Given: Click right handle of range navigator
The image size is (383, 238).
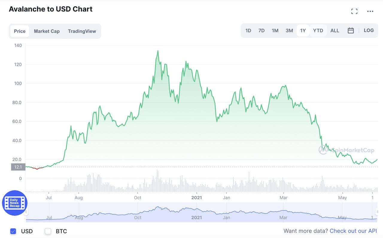Looking at the screenshot, I should click(x=378, y=212).
